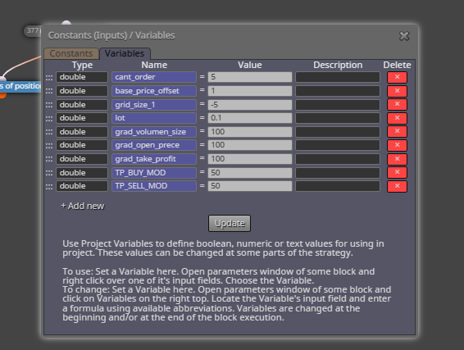Grab drag handle of grid_size_1 row
464x350 pixels.
click(x=49, y=105)
